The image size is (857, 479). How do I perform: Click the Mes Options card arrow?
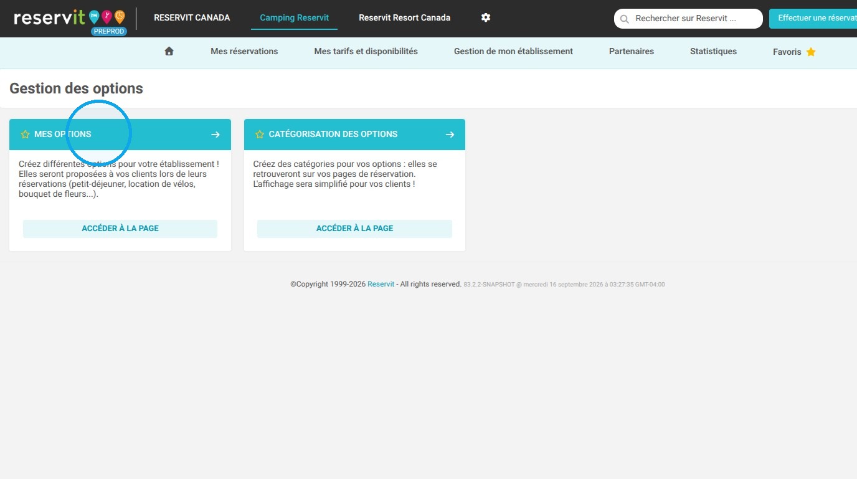(x=215, y=135)
